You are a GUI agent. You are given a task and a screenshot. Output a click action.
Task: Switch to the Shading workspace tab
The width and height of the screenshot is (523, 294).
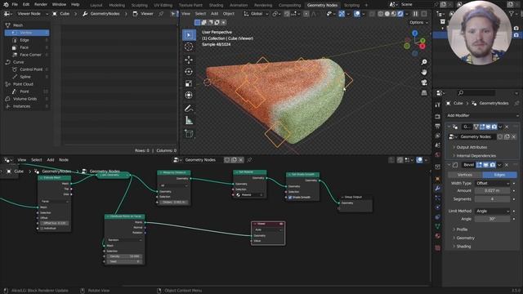pyautogui.click(x=216, y=5)
